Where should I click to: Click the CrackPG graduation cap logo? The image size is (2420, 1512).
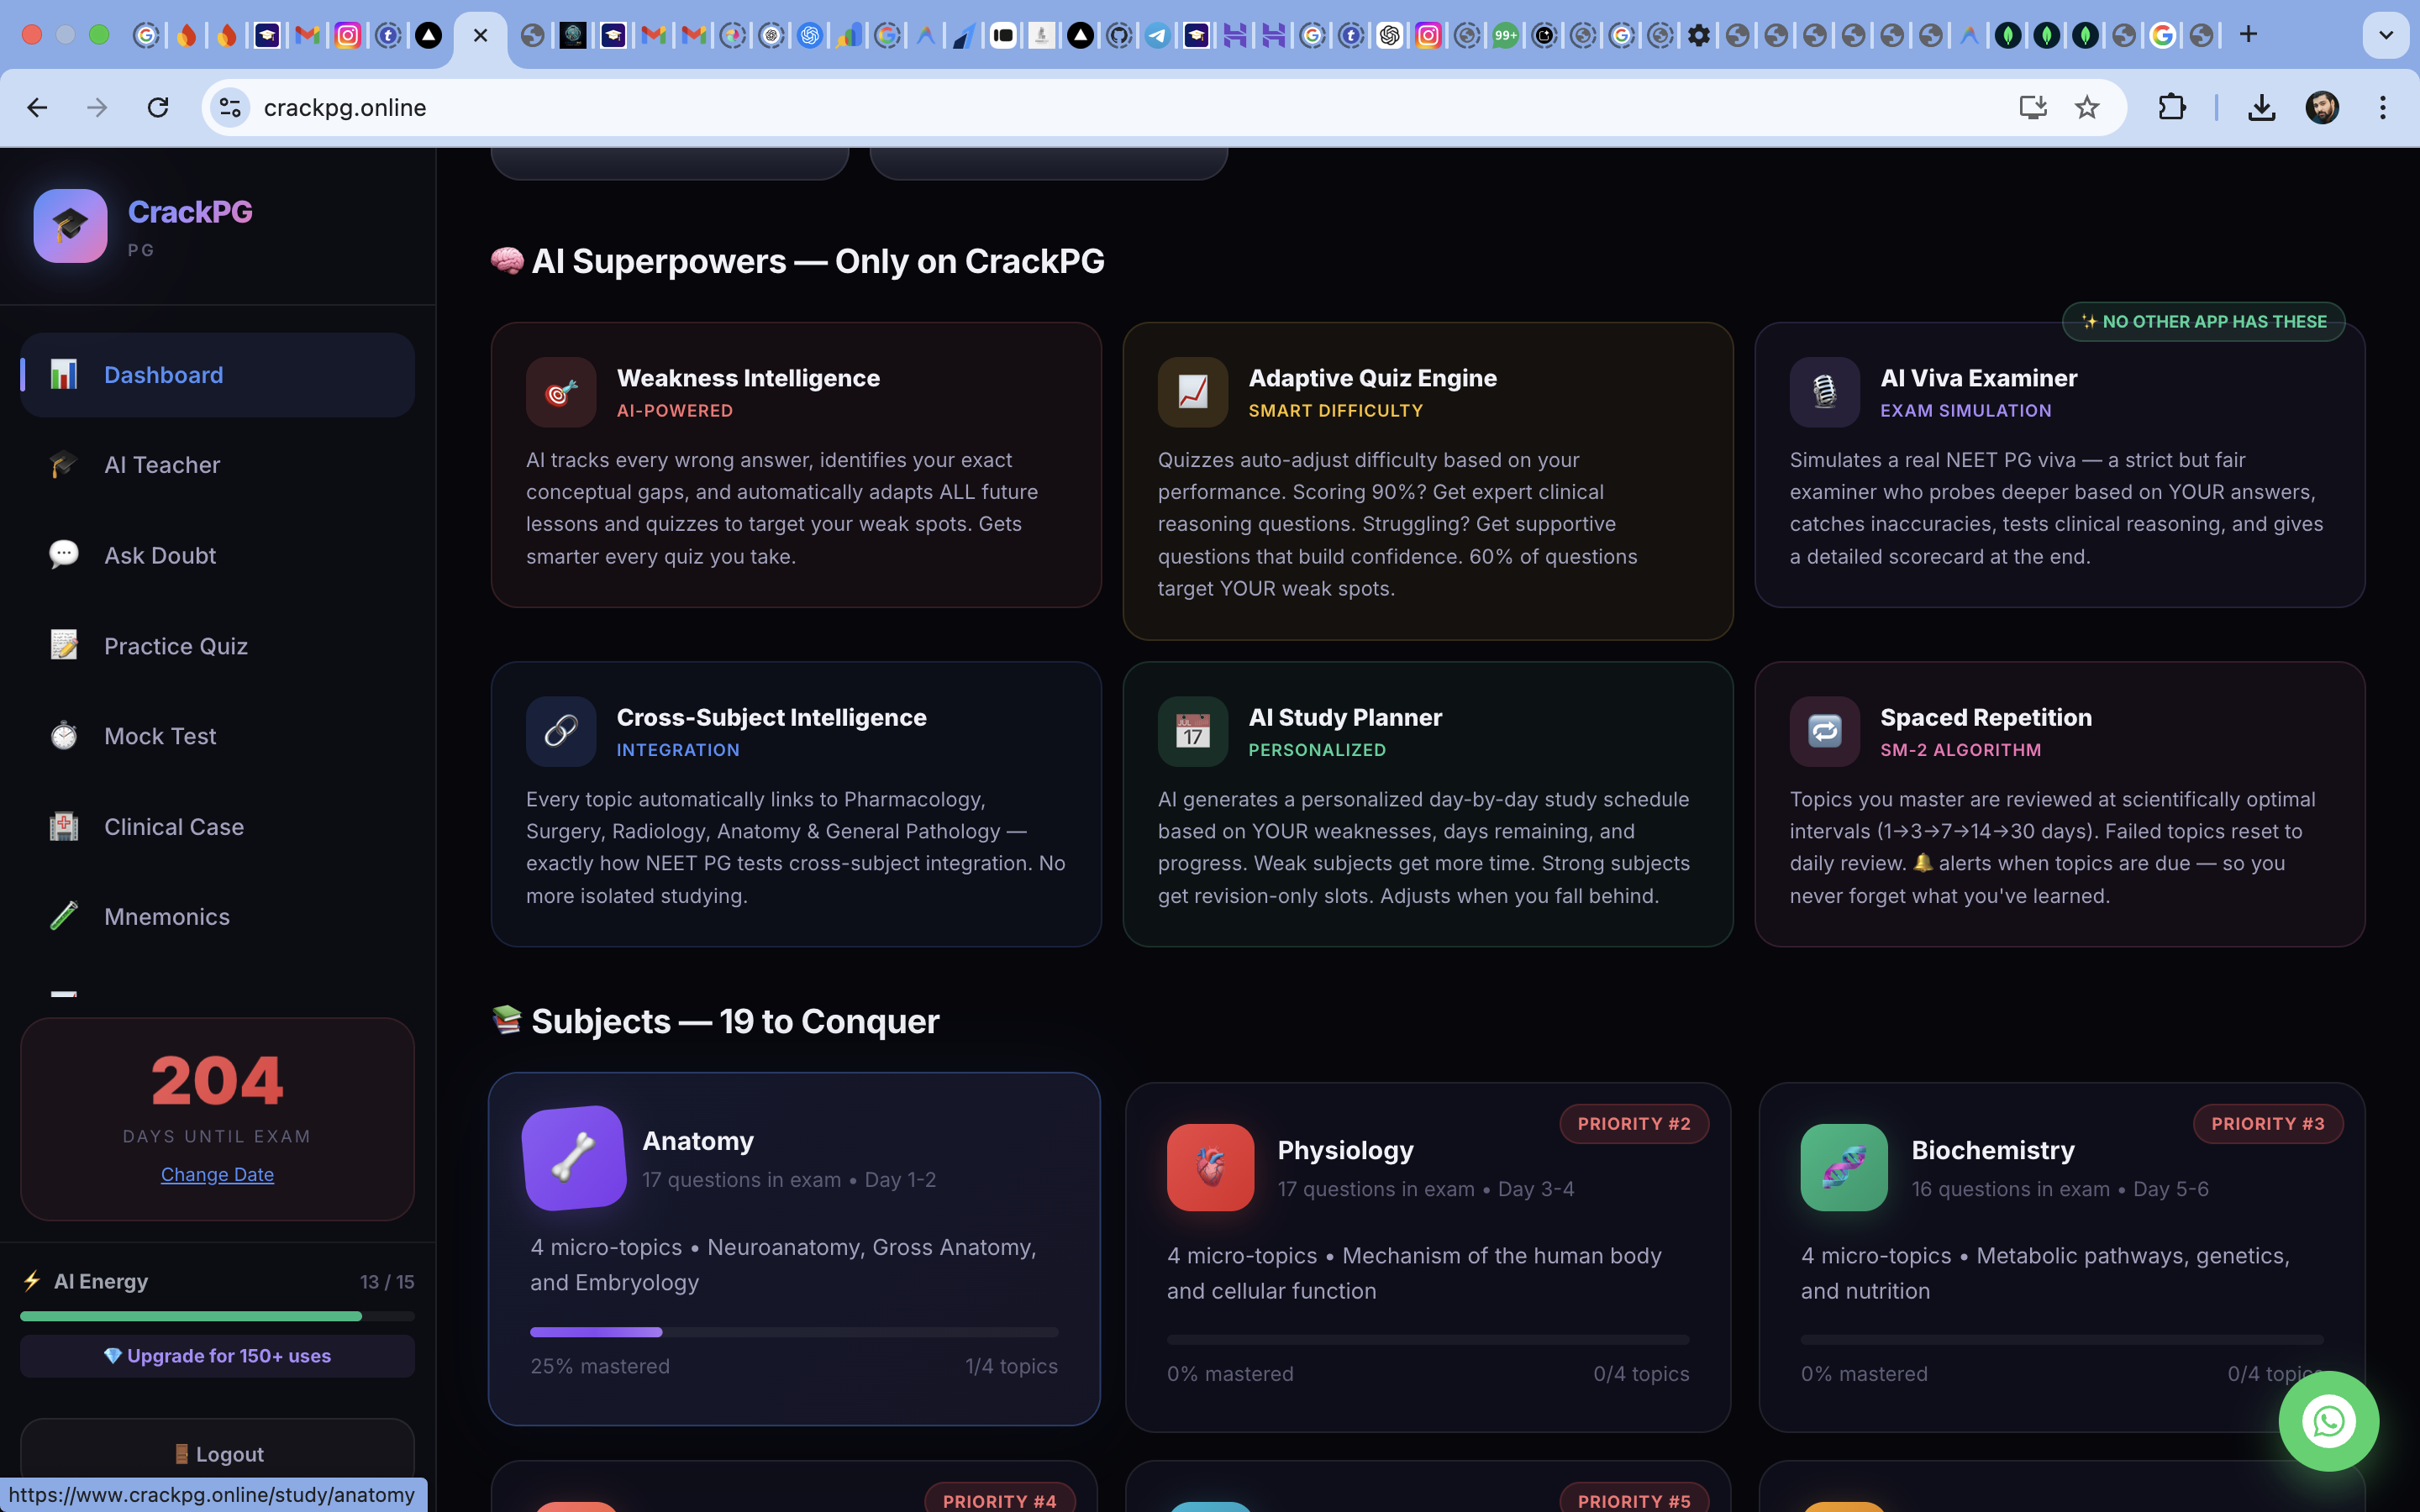(70, 226)
